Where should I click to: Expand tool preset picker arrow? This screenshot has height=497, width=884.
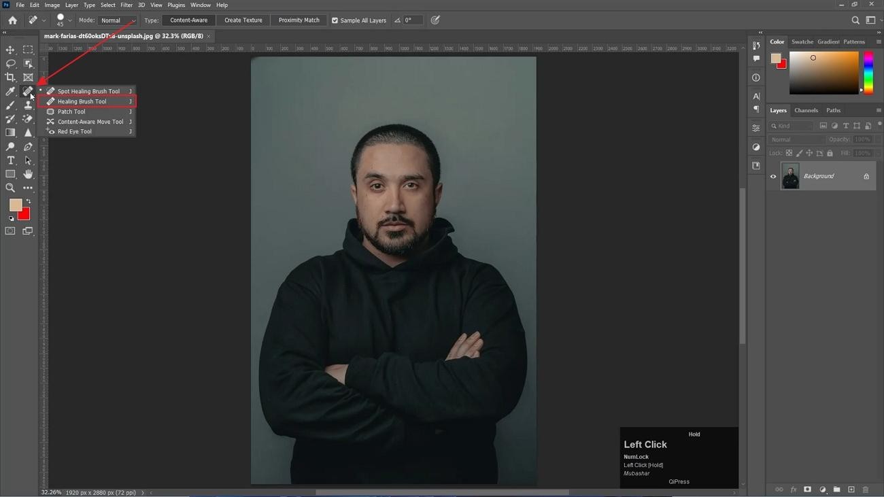coord(44,20)
